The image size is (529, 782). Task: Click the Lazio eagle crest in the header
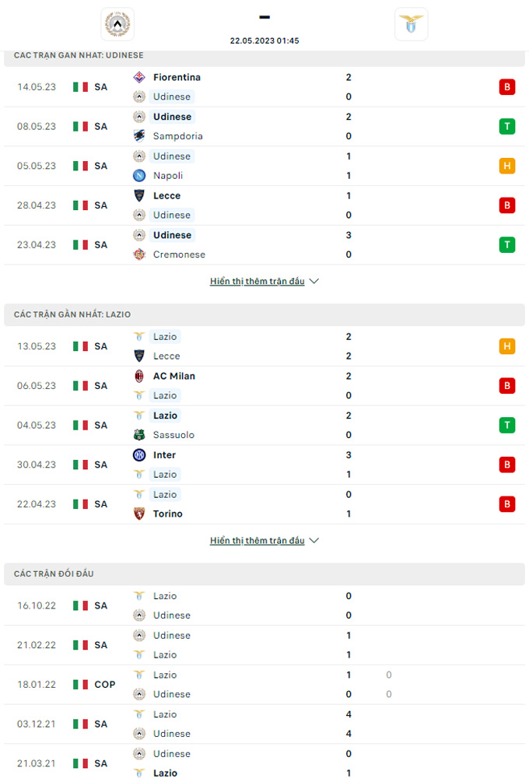(411, 24)
